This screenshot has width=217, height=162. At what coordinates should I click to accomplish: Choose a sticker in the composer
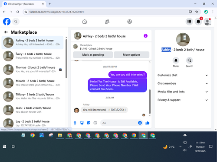[x=89, y=123]
